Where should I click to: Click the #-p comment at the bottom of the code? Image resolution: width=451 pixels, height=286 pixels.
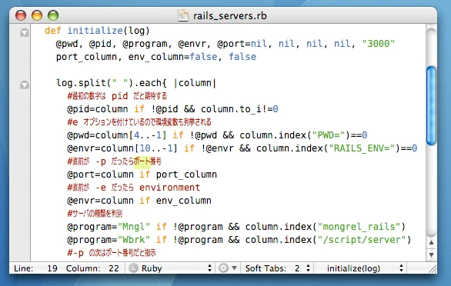[112, 253]
